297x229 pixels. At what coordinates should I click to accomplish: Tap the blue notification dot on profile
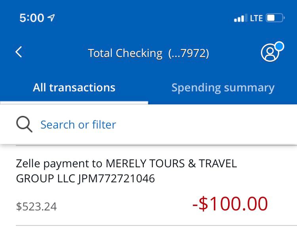pyautogui.click(x=280, y=46)
